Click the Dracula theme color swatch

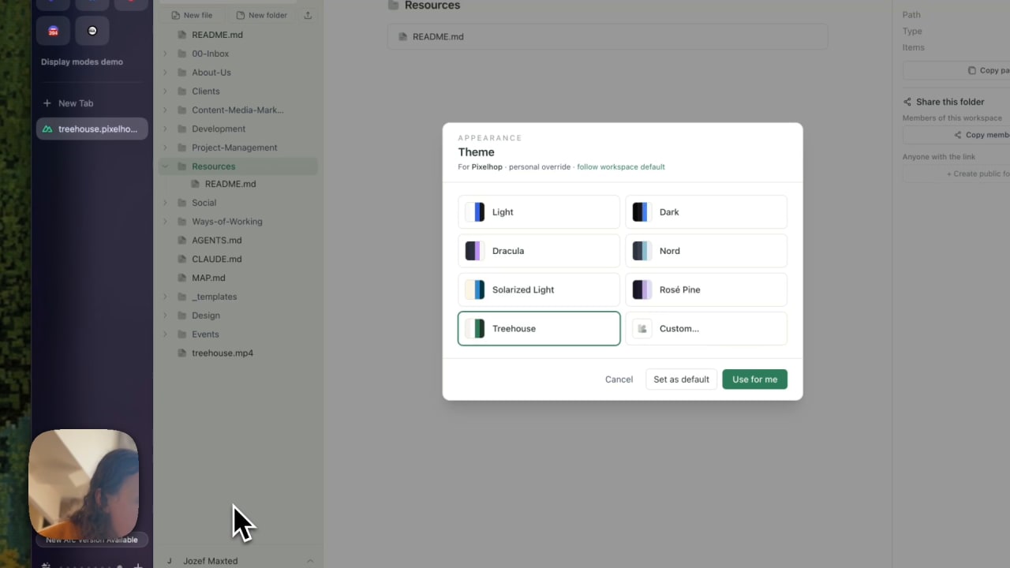coord(475,251)
